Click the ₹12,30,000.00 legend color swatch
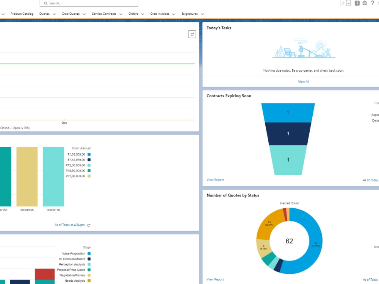The height and width of the screenshot is (284, 379). point(89,165)
